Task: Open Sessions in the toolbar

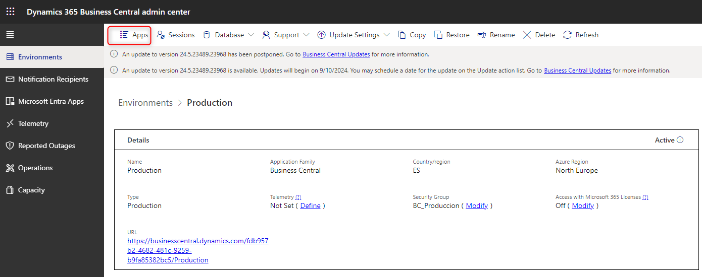Action: 175,35
